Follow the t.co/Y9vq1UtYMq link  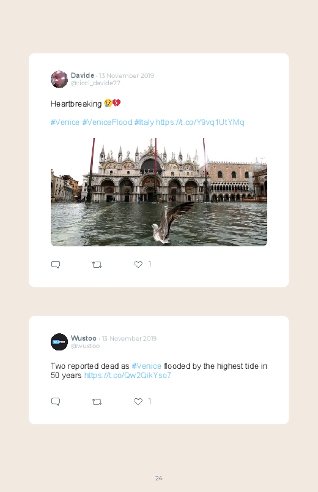click(x=200, y=123)
